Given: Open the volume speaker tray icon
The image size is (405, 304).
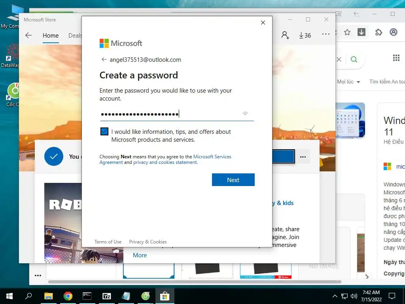Looking at the screenshot, I should tap(354, 296).
